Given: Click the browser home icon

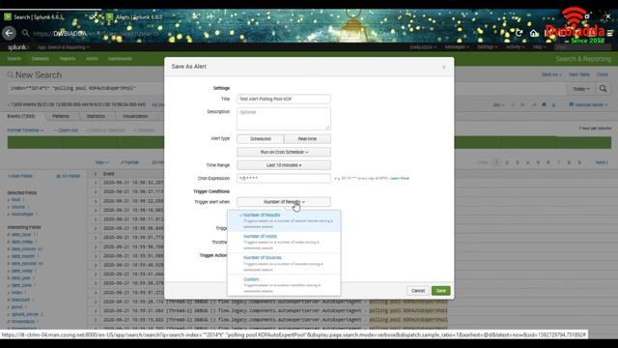Looking at the screenshot, I should [534, 33].
